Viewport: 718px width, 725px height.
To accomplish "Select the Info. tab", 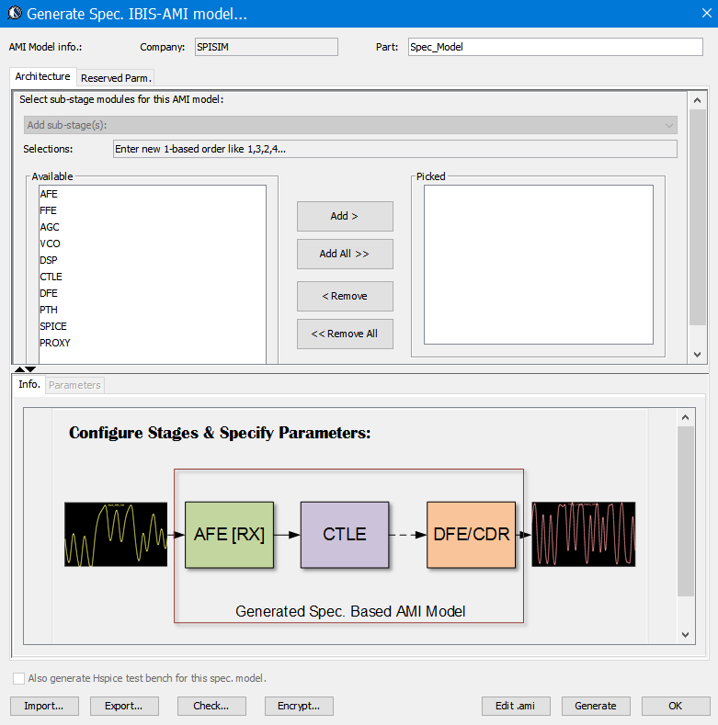I will pos(29,384).
